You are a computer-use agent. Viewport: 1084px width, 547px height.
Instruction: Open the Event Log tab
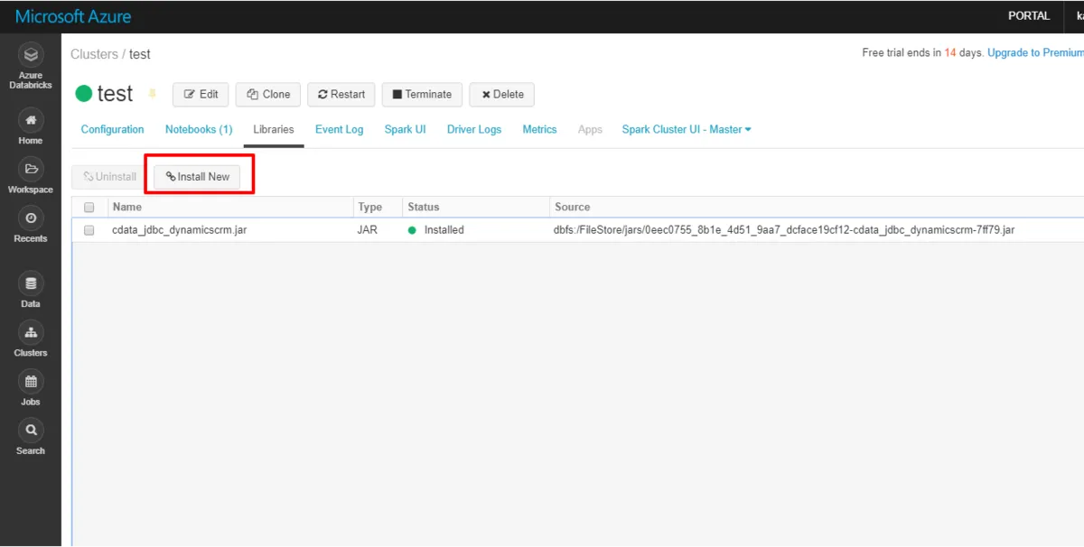click(x=339, y=129)
